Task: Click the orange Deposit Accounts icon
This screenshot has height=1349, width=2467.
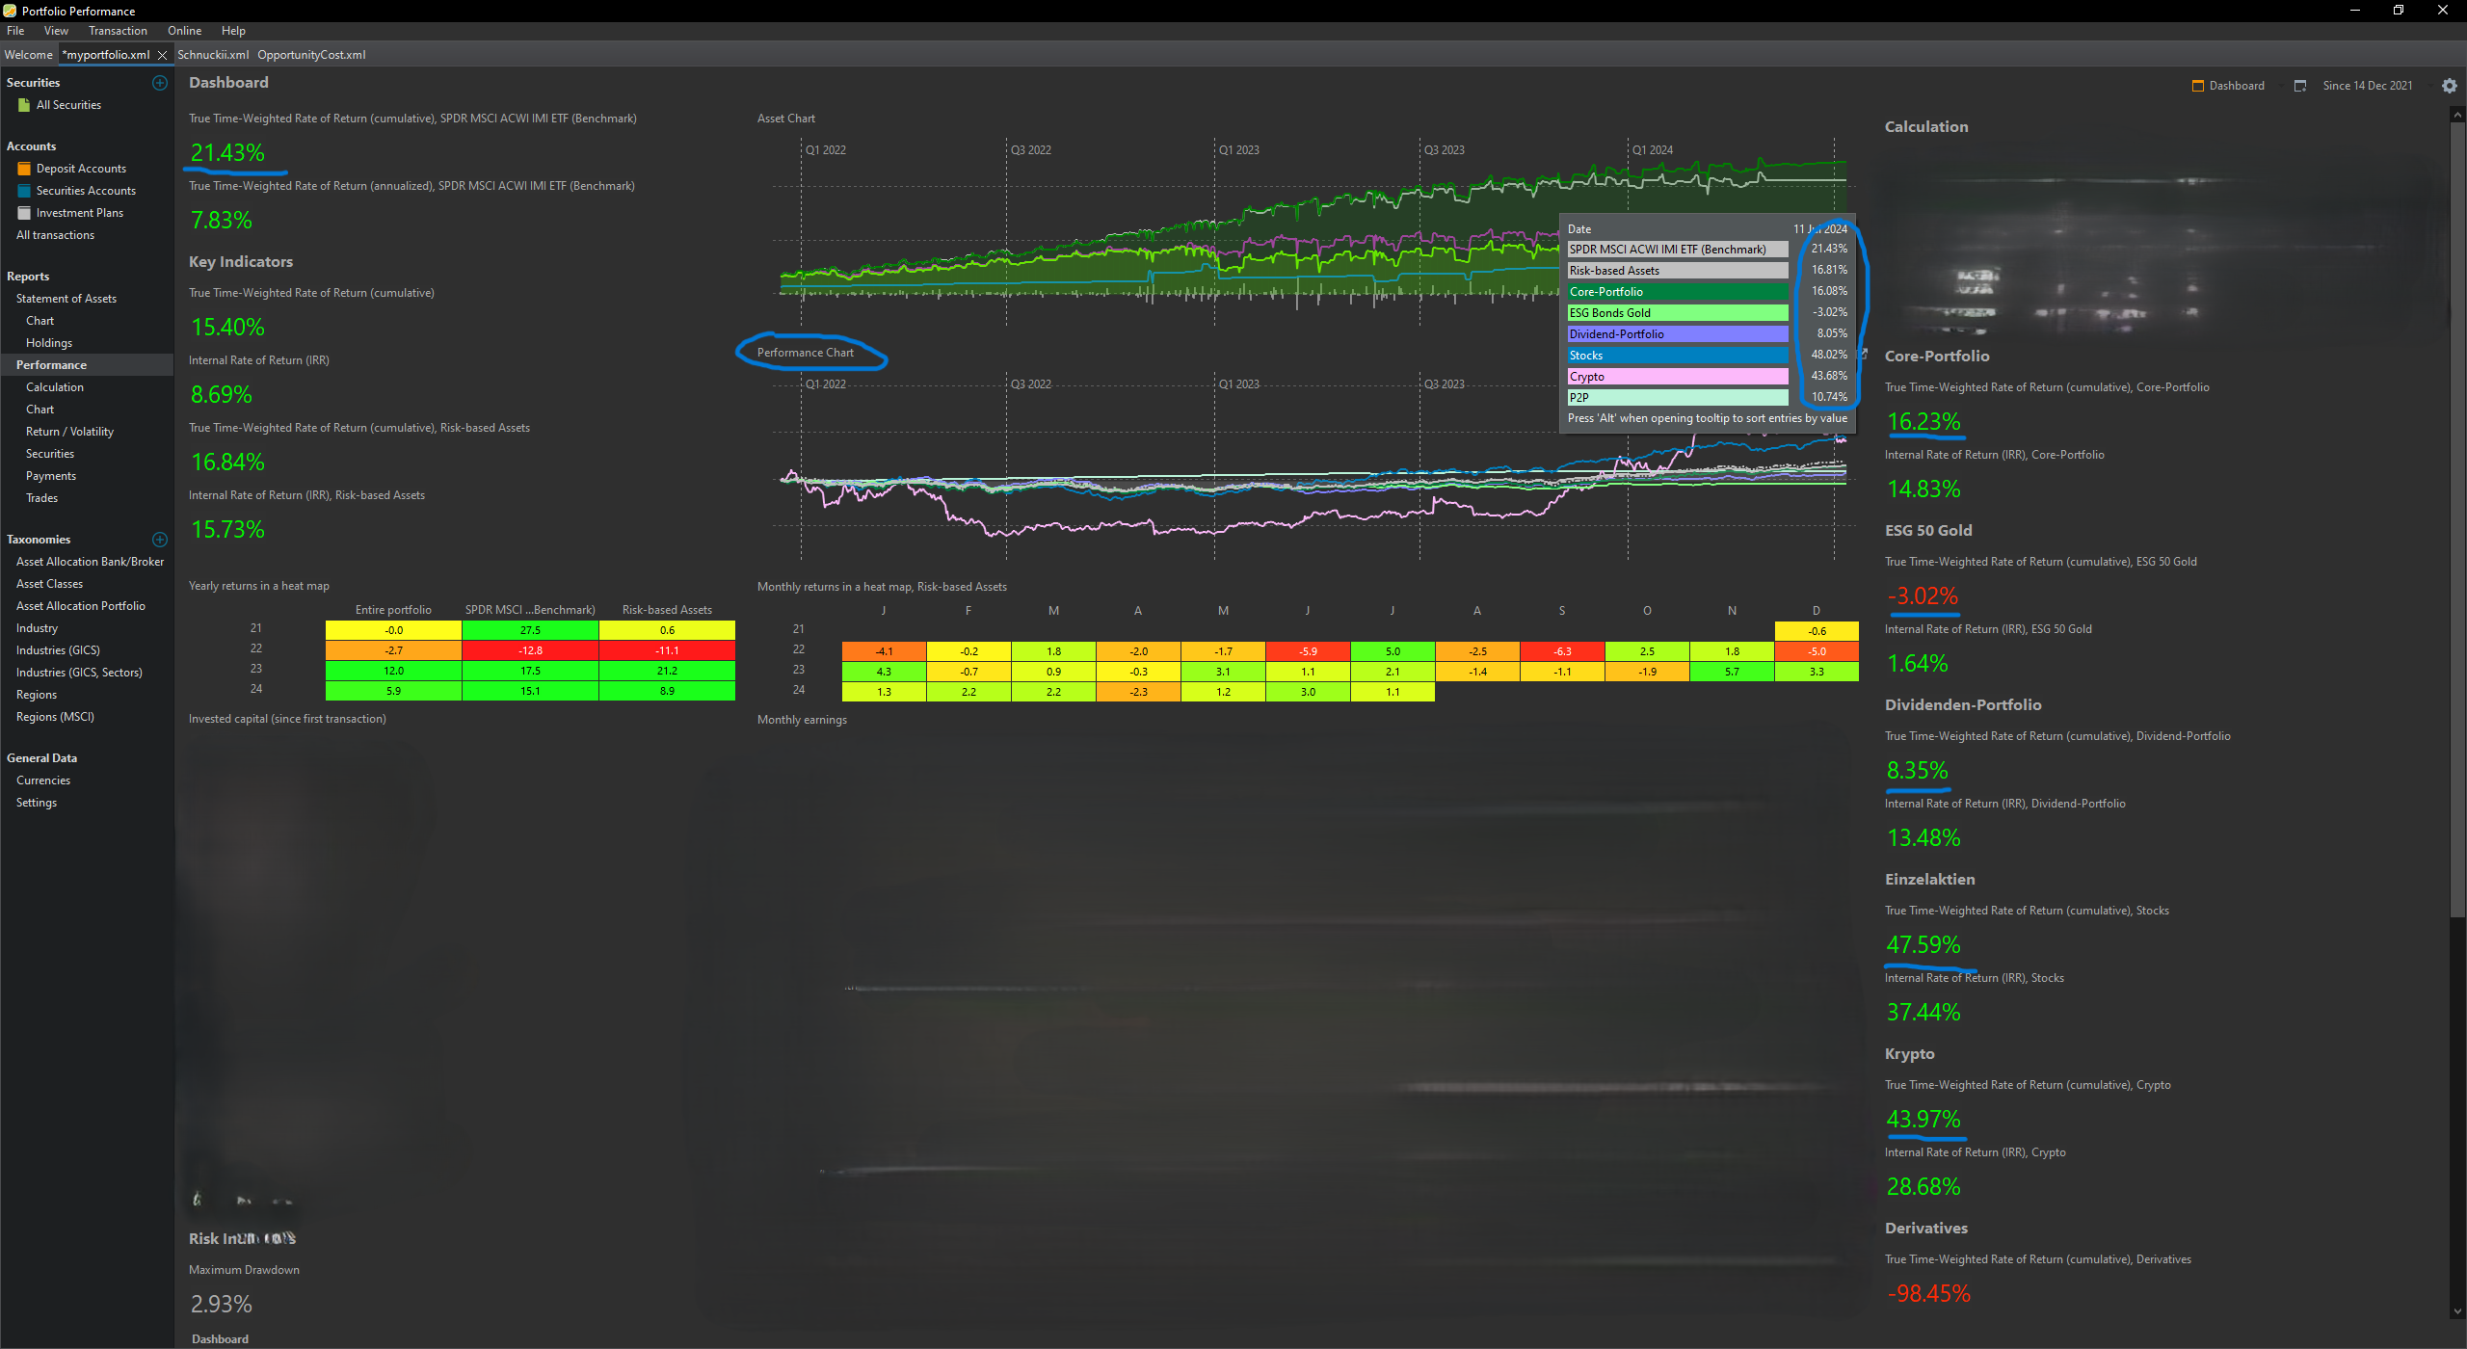Action: tap(24, 169)
